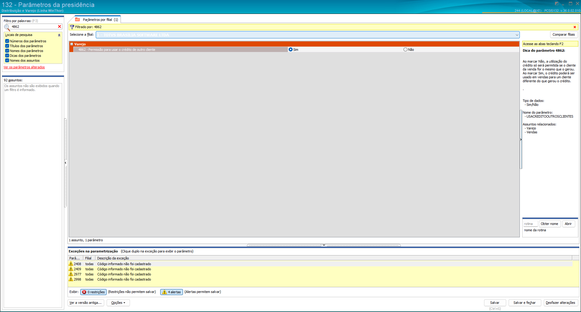
Task: Sort exceptions by 'Filial' column header
Action: tap(89, 258)
